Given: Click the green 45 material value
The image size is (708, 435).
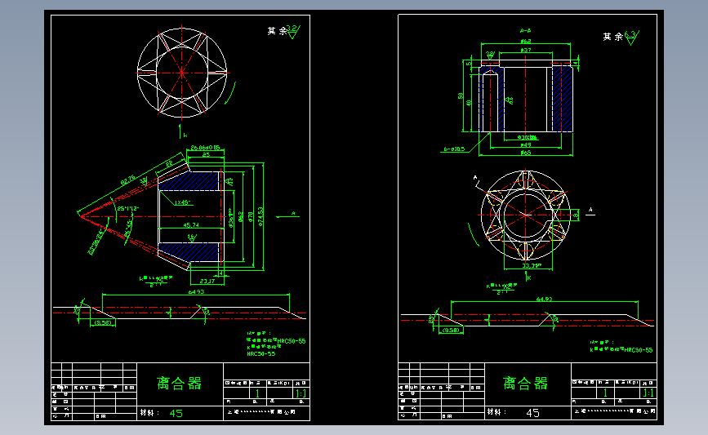Looking at the screenshot, I should [x=176, y=413].
